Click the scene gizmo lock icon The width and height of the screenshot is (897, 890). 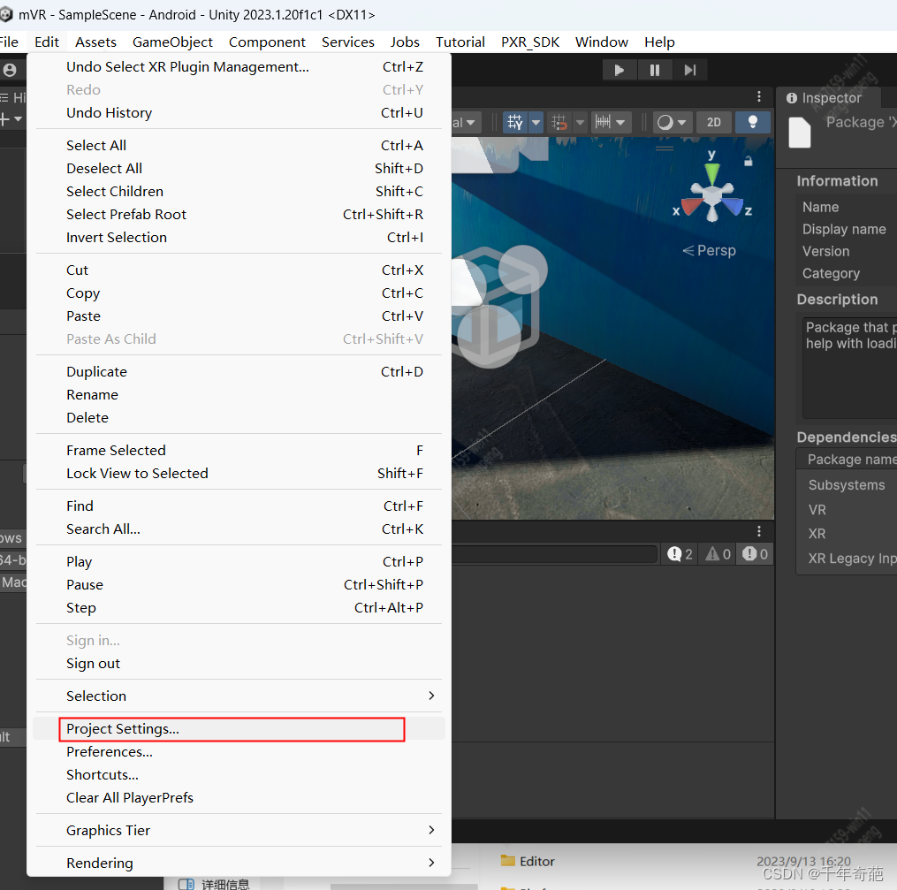tap(748, 162)
